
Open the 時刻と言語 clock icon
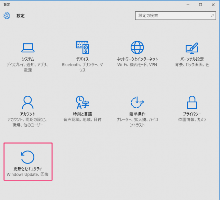pyautogui.click(x=82, y=102)
